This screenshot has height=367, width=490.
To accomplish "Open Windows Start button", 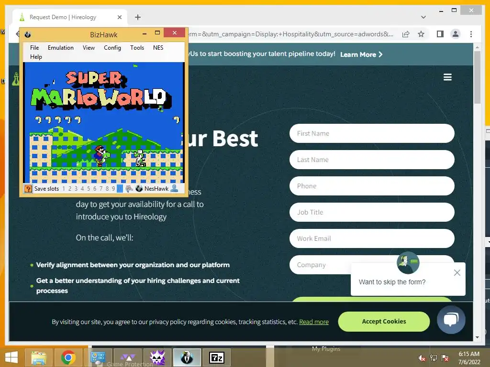I will pos(11,357).
